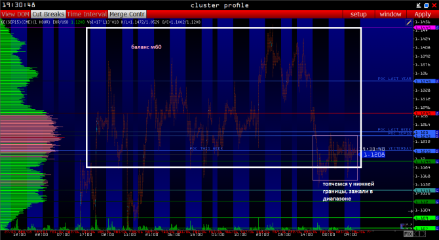Image resolution: width=439 pixels, height=240 pixels.
Task: Click the Apply button
Action: (423, 14)
